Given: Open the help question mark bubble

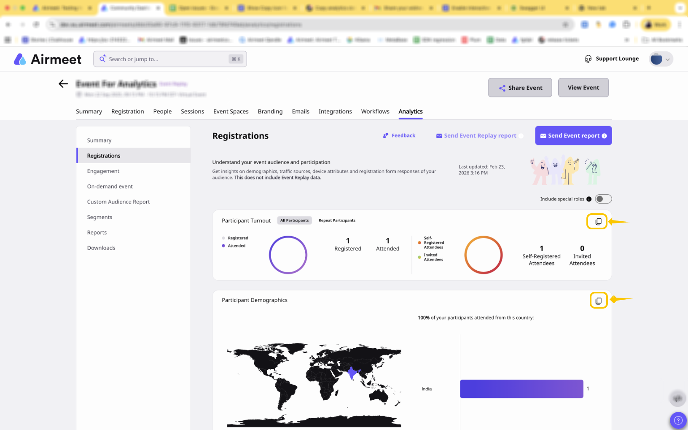Looking at the screenshot, I should [x=678, y=420].
